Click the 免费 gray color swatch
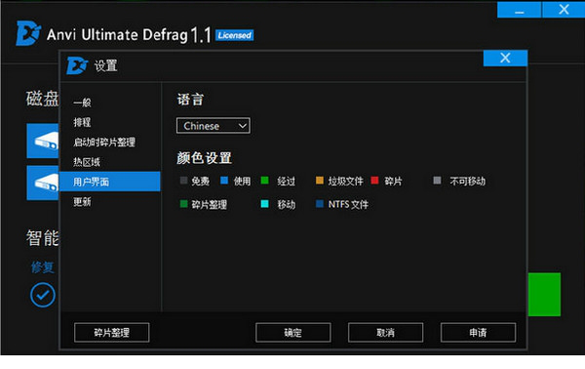 click(x=183, y=181)
